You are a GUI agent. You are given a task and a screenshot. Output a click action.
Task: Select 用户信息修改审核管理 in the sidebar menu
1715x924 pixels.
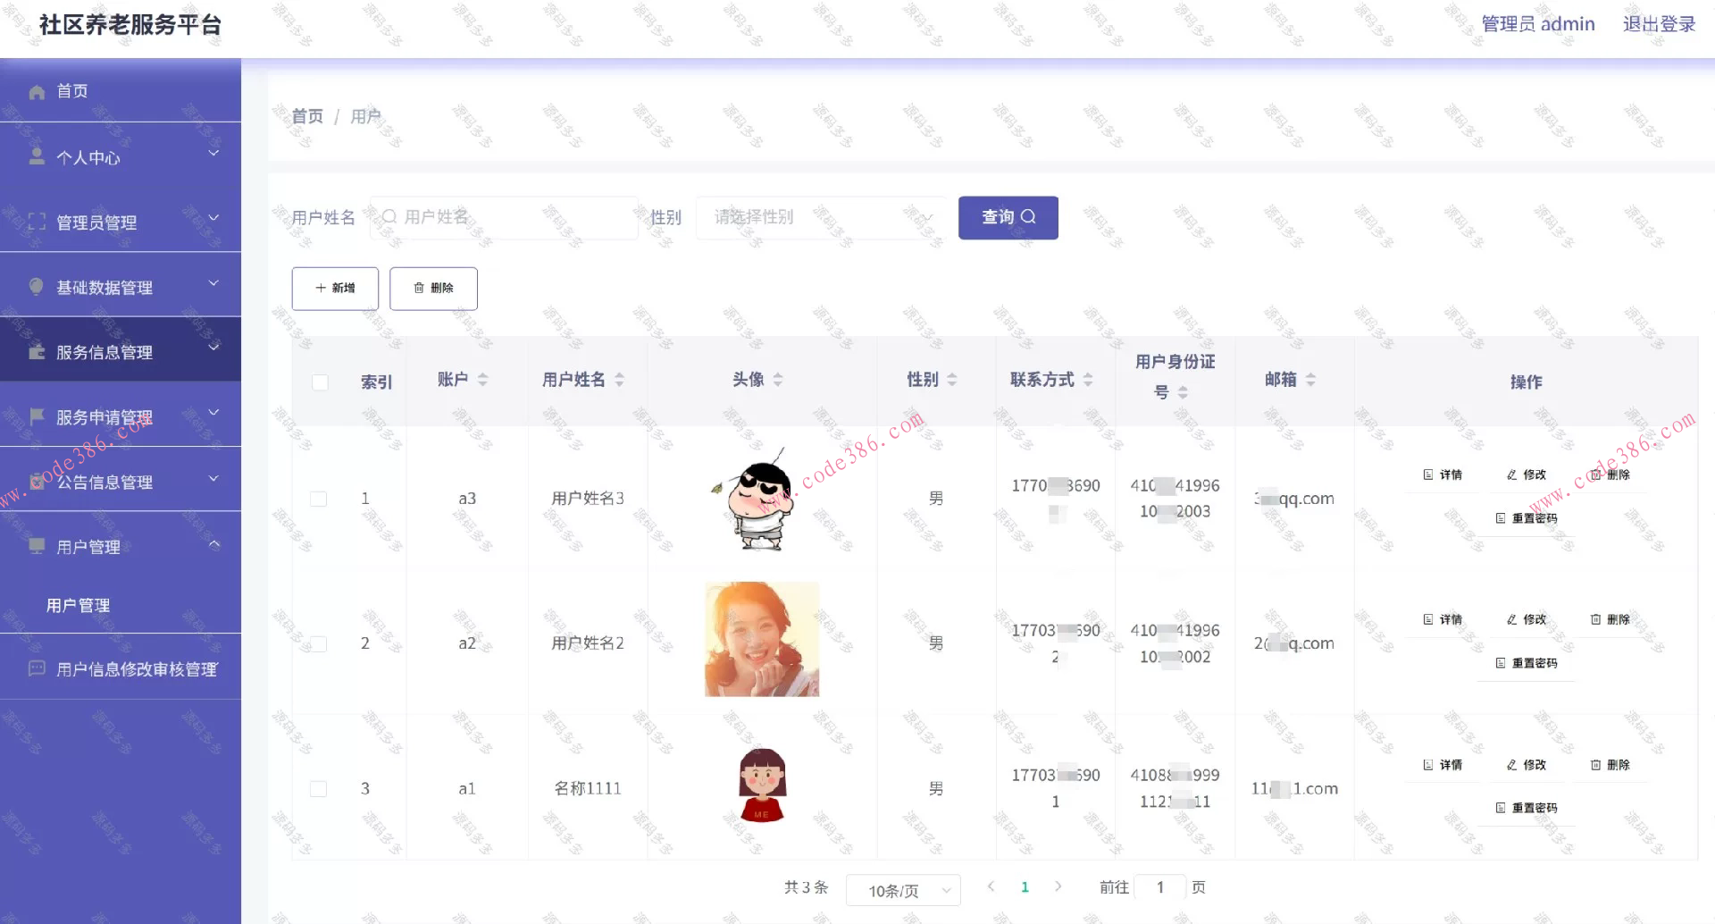[136, 668]
